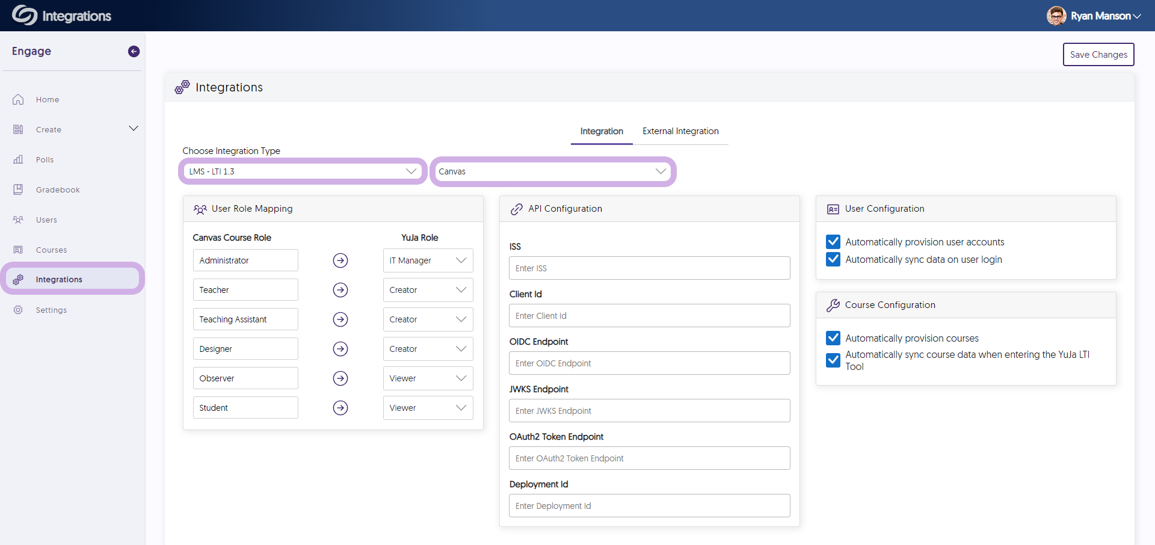The image size is (1155, 545).
Task: Click the Integrations gears icon in sidebar
Action: pos(18,279)
